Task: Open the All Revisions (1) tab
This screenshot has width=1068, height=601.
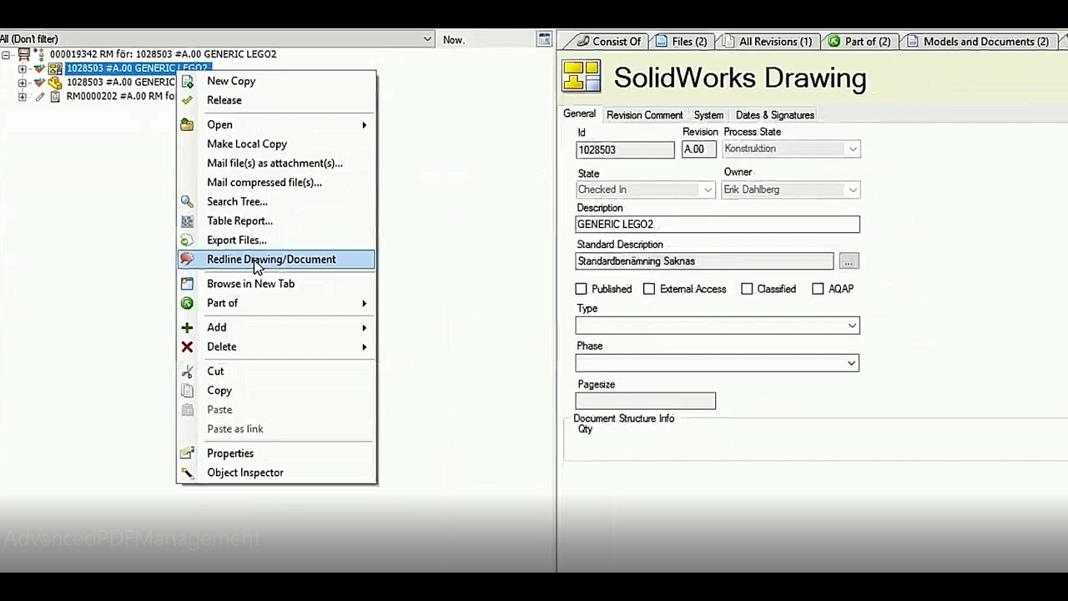Action: coord(766,41)
